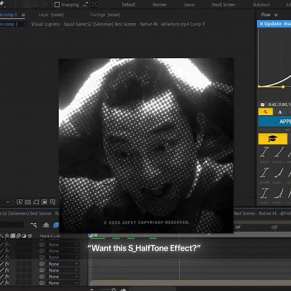Click the yellow bezier handle on the Flow curve
The width and height of the screenshot is (291, 291).
[x=283, y=87]
